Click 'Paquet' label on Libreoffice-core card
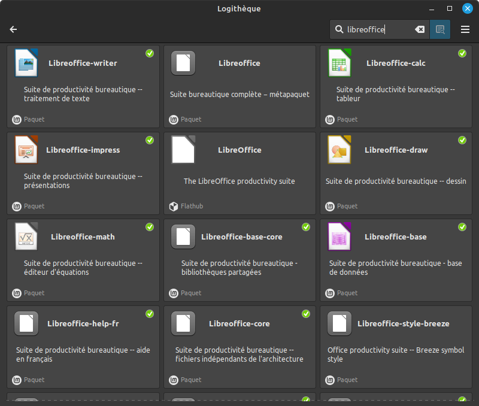This screenshot has height=406, width=479. tap(191, 380)
